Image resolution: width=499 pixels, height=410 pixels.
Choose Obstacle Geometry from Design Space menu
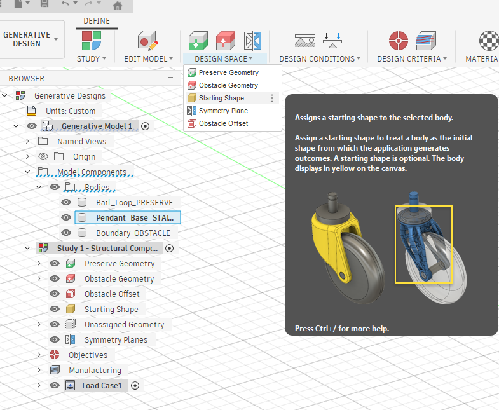(x=232, y=85)
